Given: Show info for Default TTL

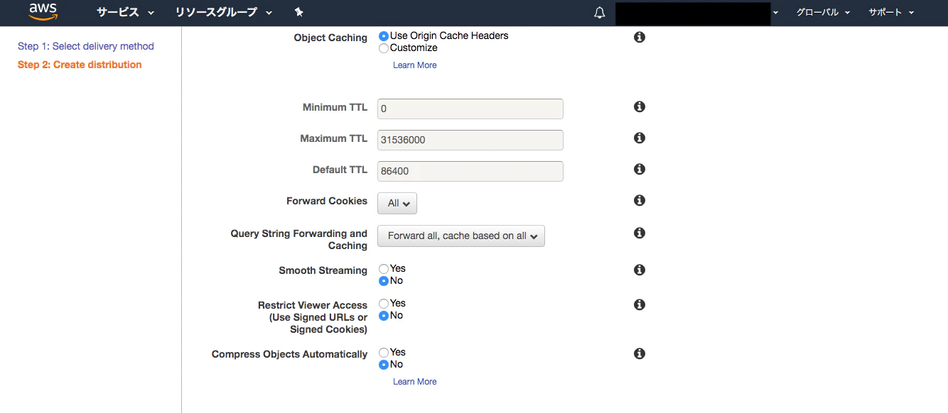Looking at the screenshot, I should click(640, 169).
